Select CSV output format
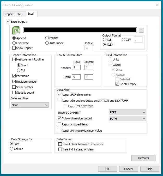This screenshot has width=163, height=176. click(123, 40)
